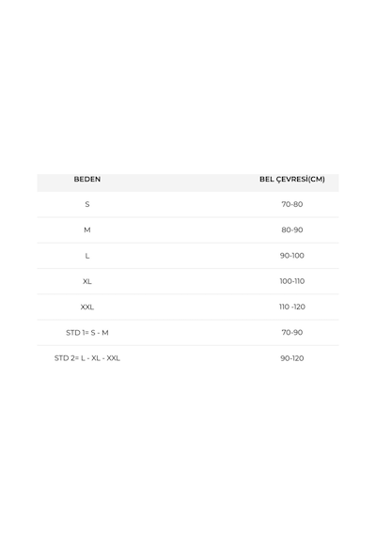Screen dimensions: 376x536
Task: Select the XXL size cell
Action: pyautogui.click(x=87, y=307)
